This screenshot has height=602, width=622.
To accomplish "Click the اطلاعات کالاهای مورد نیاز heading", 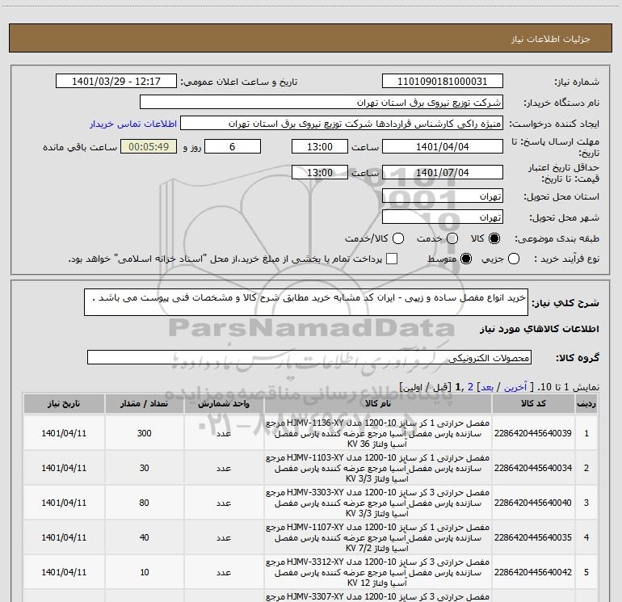I will (540, 329).
